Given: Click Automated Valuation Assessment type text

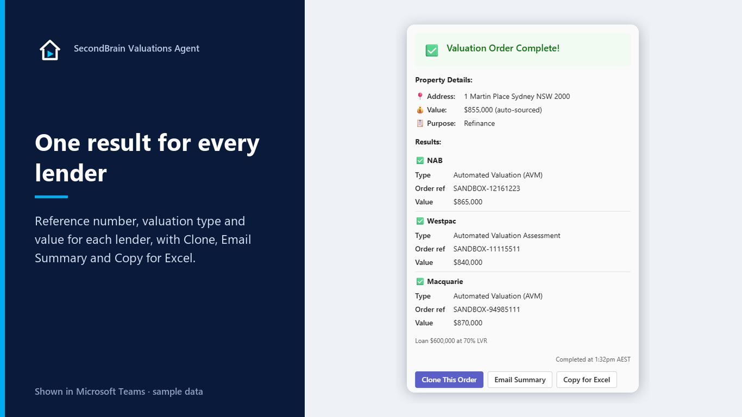Looking at the screenshot, I should click(x=507, y=236).
